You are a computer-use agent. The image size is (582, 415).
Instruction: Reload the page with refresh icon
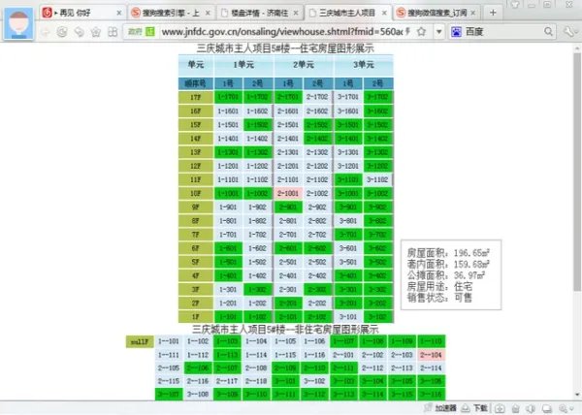tap(62, 32)
